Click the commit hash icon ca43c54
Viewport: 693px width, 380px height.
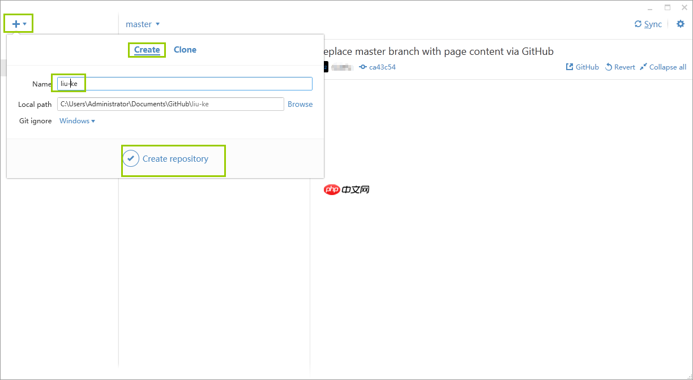point(363,67)
